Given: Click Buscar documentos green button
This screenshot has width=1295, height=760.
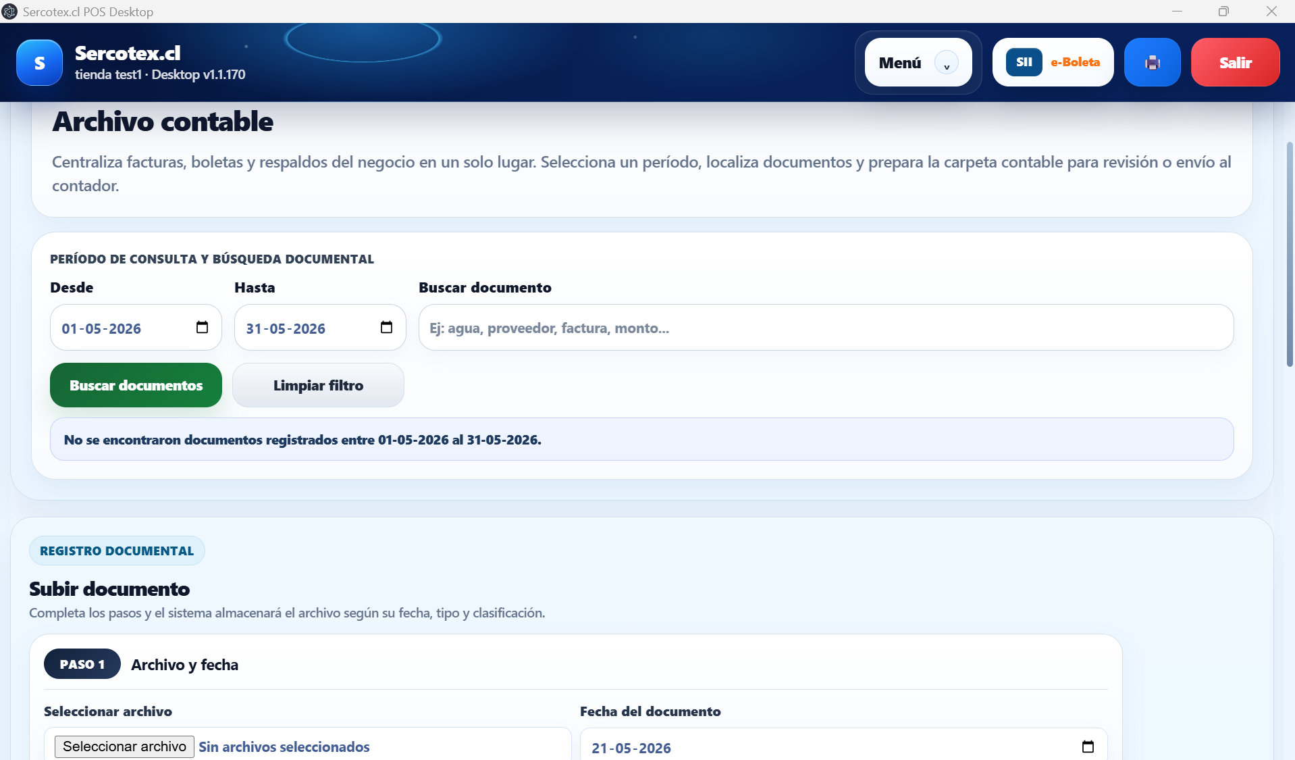Looking at the screenshot, I should 136,385.
